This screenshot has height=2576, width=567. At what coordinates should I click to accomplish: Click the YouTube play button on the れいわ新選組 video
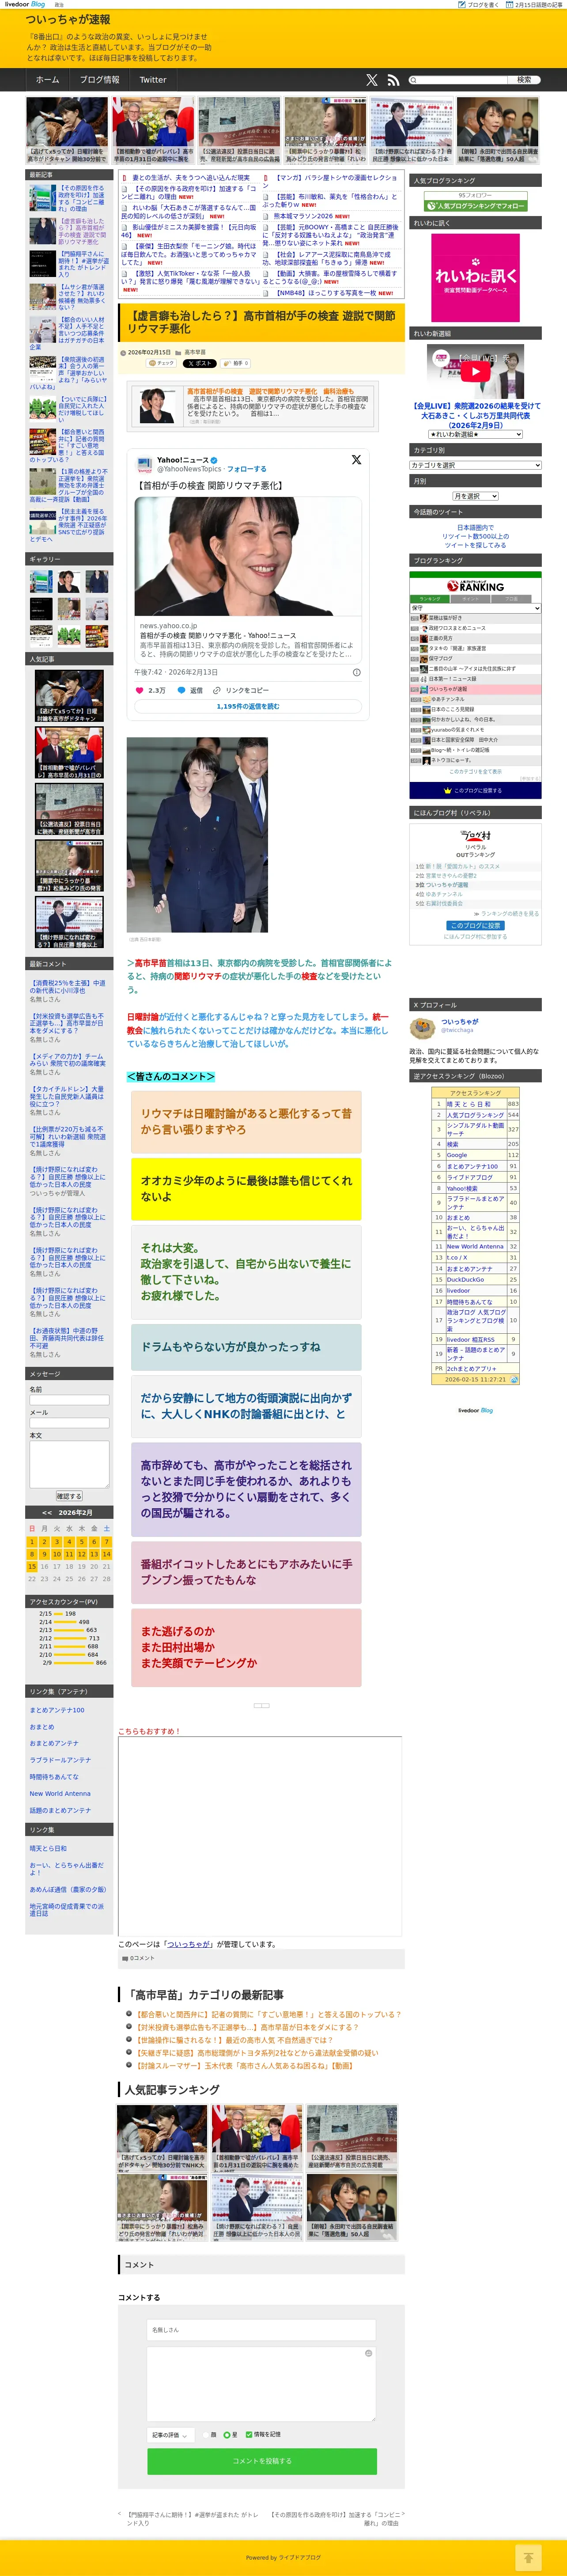tap(475, 371)
